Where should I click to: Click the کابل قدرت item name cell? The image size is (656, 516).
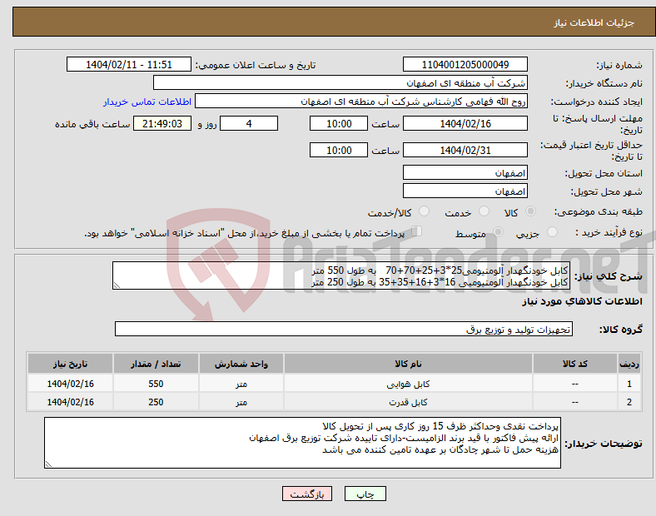(408, 402)
